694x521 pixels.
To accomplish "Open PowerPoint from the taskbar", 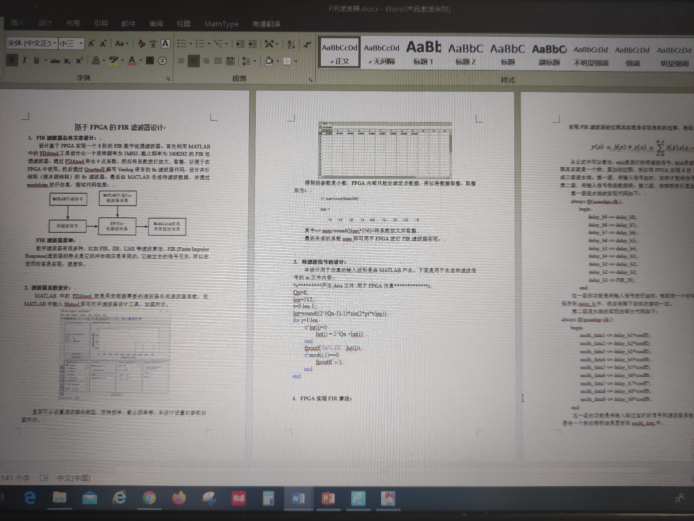I will coord(328,499).
